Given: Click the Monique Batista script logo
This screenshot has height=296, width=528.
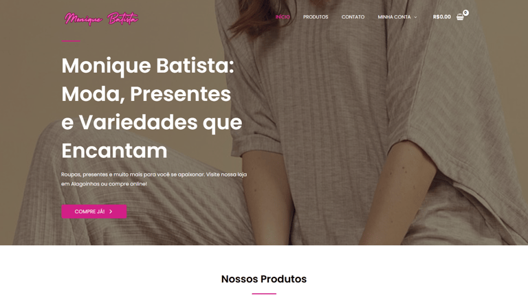Looking at the screenshot, I should coord(101,19).
